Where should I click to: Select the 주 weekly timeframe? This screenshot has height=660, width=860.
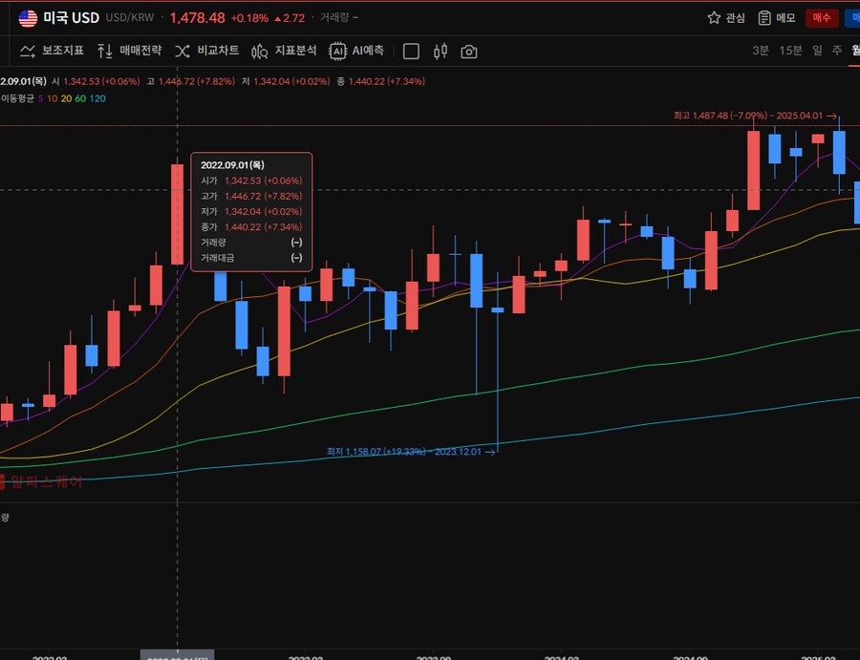pyautogui.click(x=836, y=51)
